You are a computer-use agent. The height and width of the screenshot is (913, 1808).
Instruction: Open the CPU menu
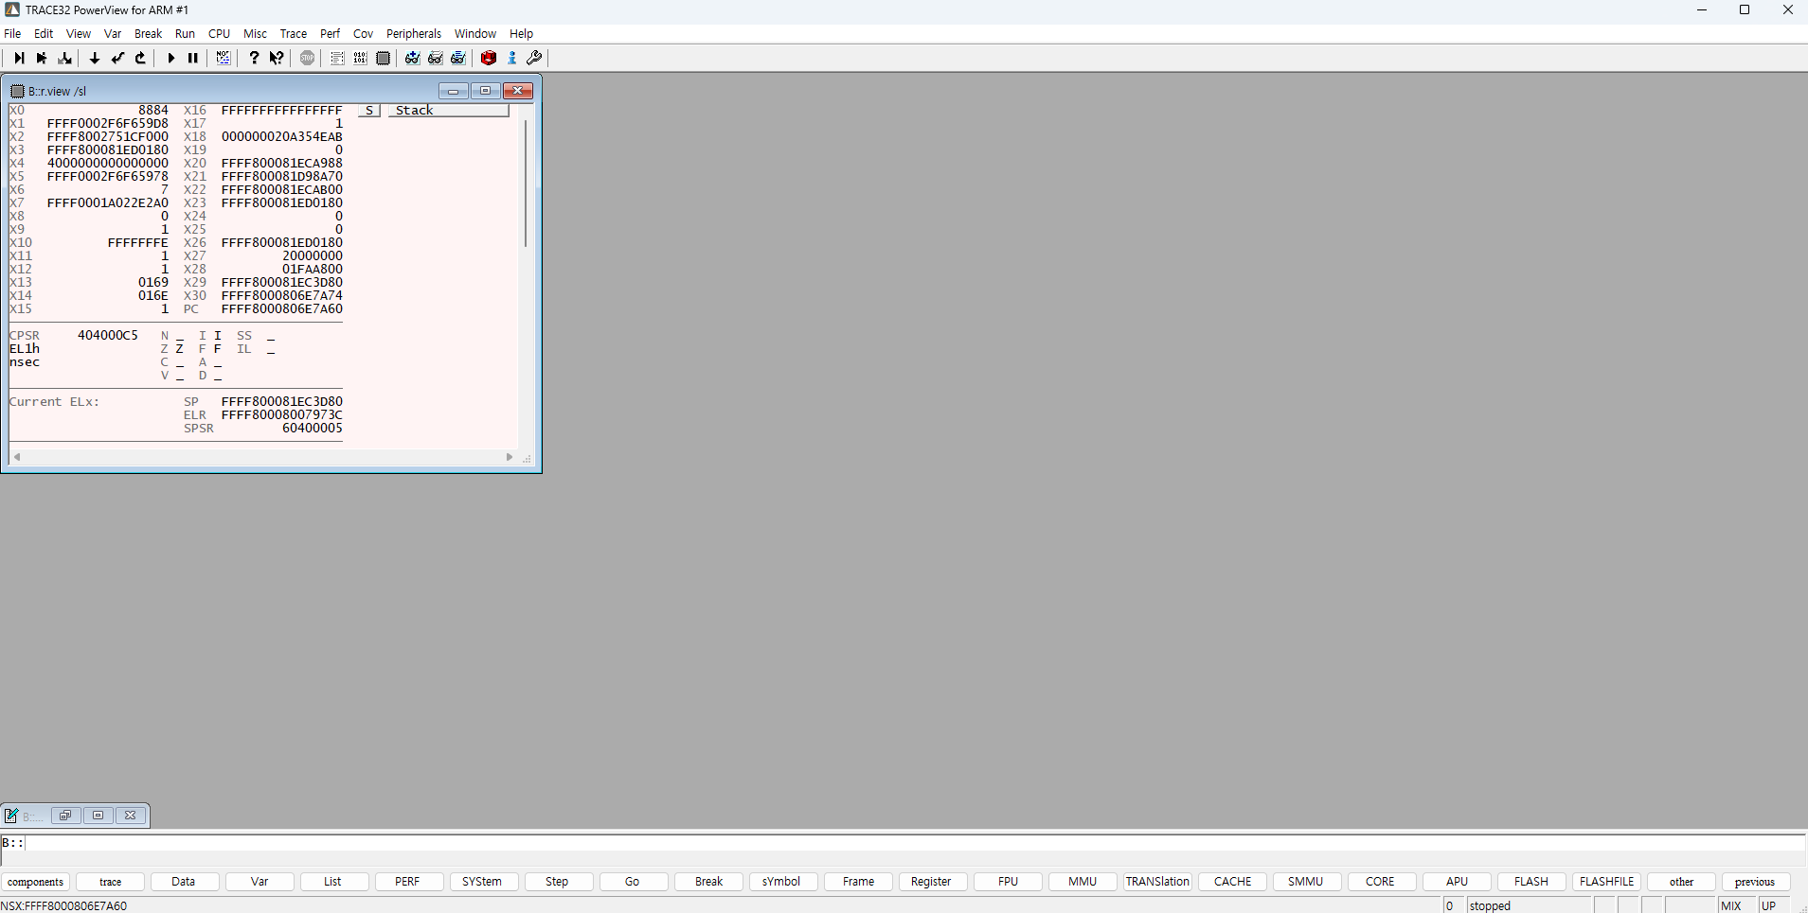(x=218, y=33)
